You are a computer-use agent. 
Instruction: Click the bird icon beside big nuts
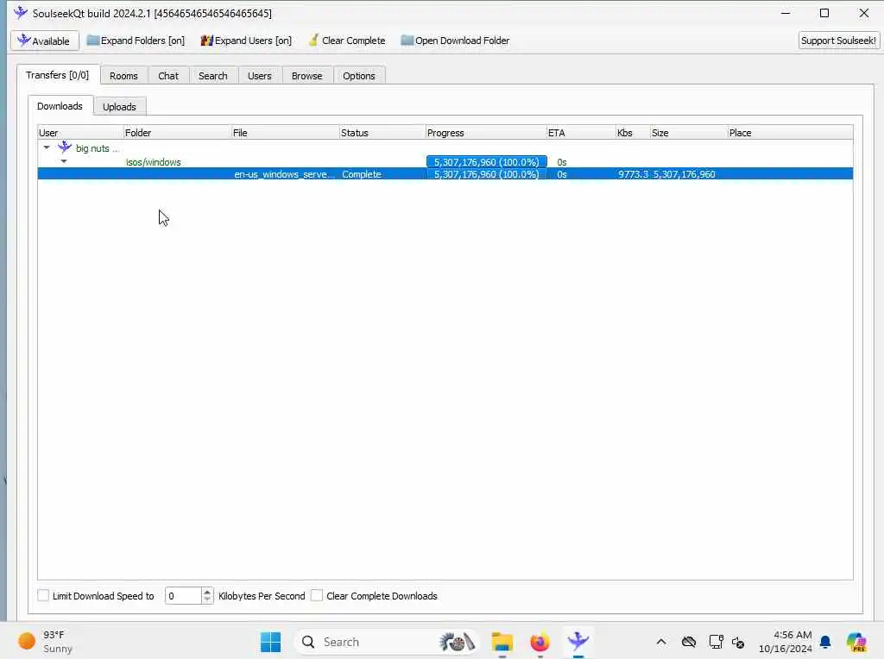(x=65, y=147)
